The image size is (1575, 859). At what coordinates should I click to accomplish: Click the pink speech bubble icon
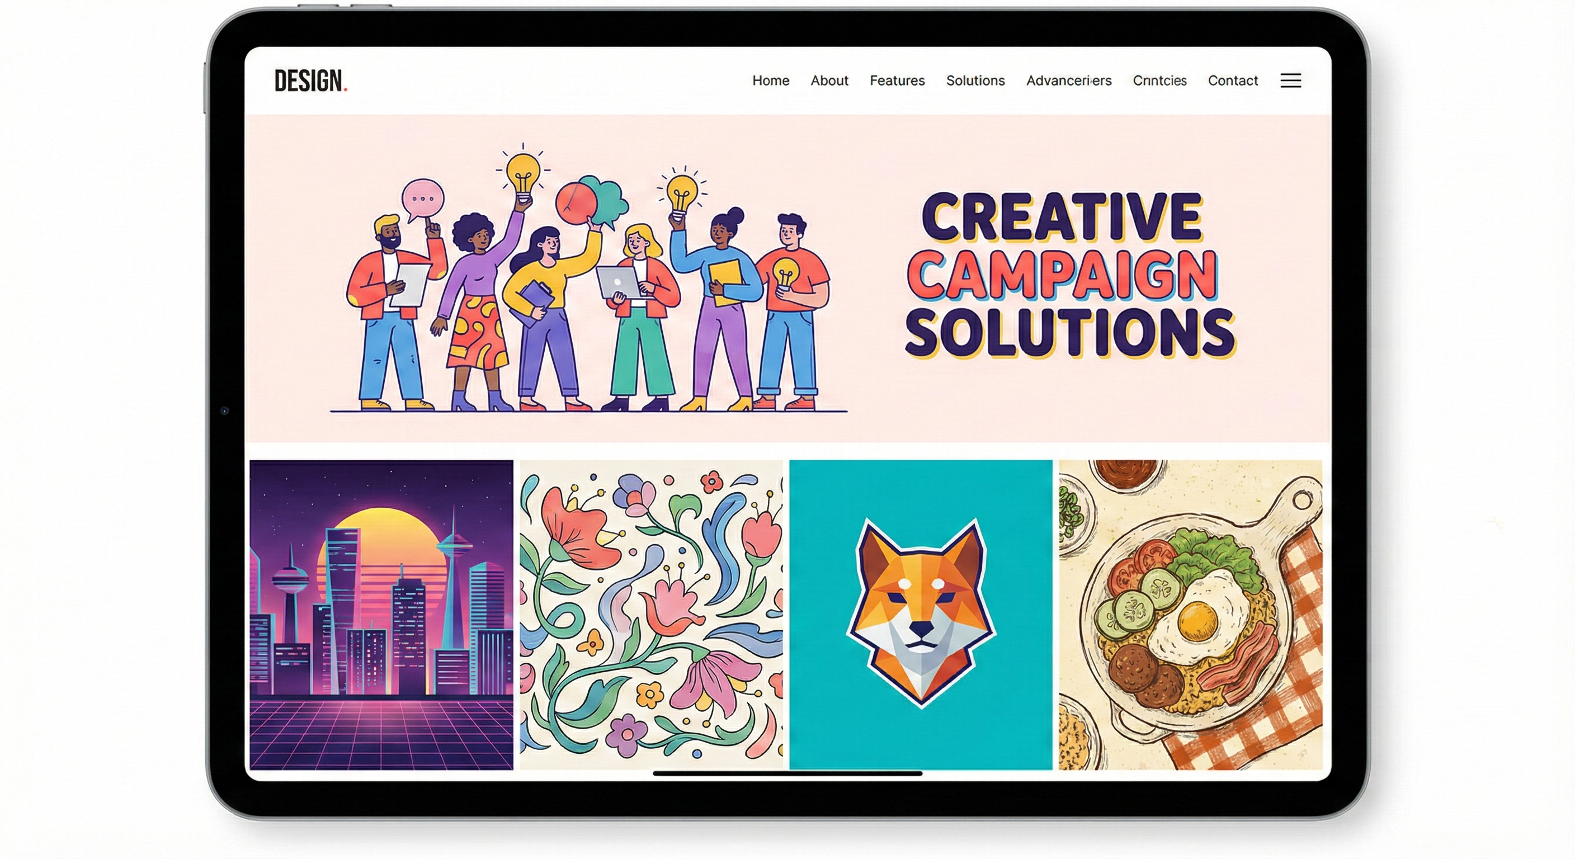pyautogui.click(x=422, y=201)
